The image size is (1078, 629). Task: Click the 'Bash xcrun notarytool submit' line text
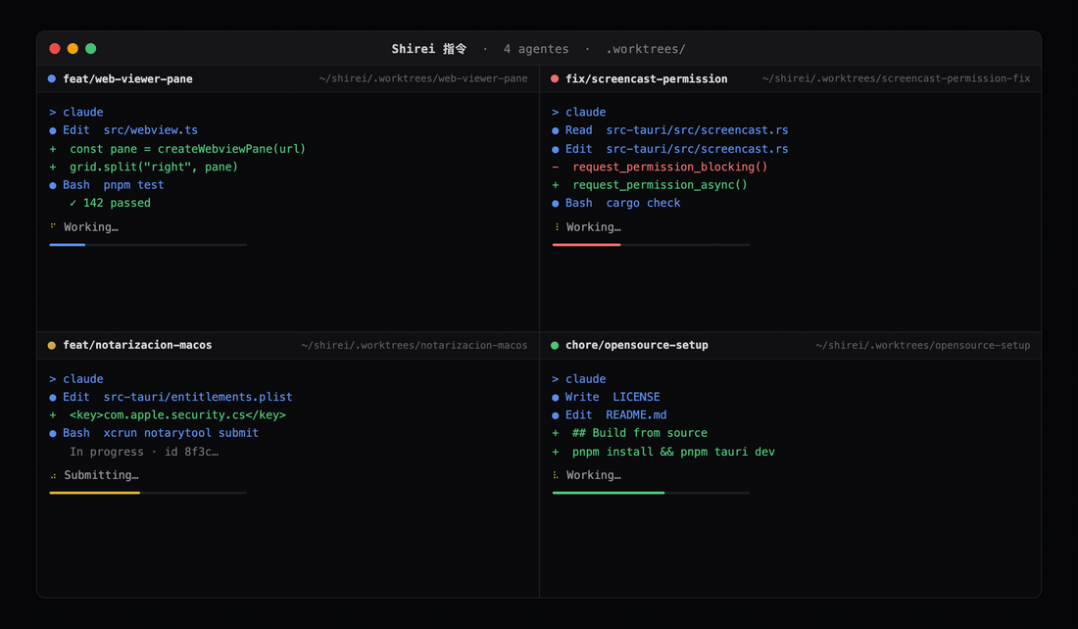pyautogui.click(x=161, y=433)
